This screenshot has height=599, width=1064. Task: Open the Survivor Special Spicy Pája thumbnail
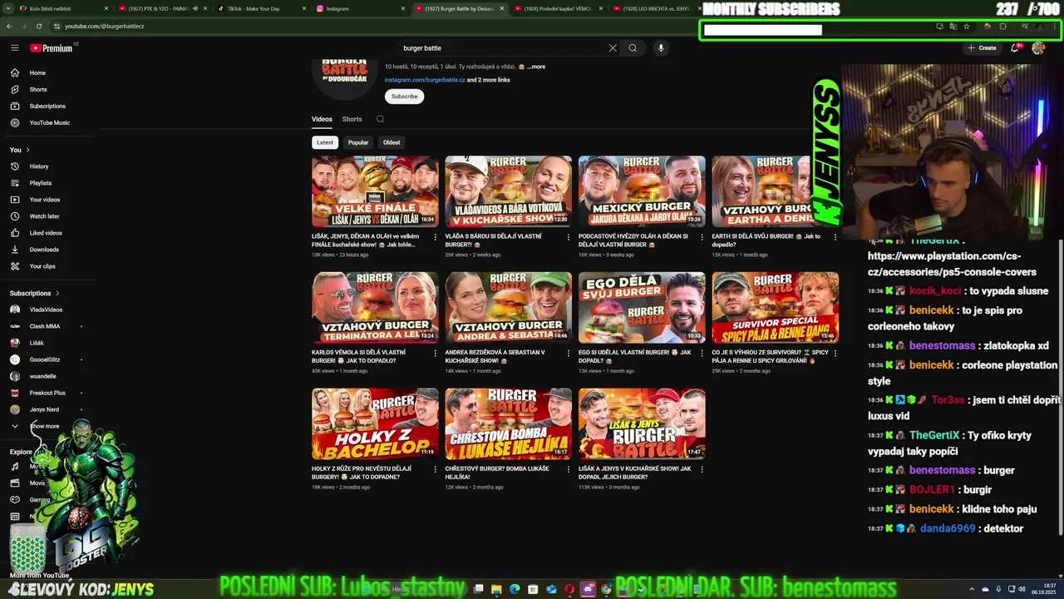[x=775, y=308]
